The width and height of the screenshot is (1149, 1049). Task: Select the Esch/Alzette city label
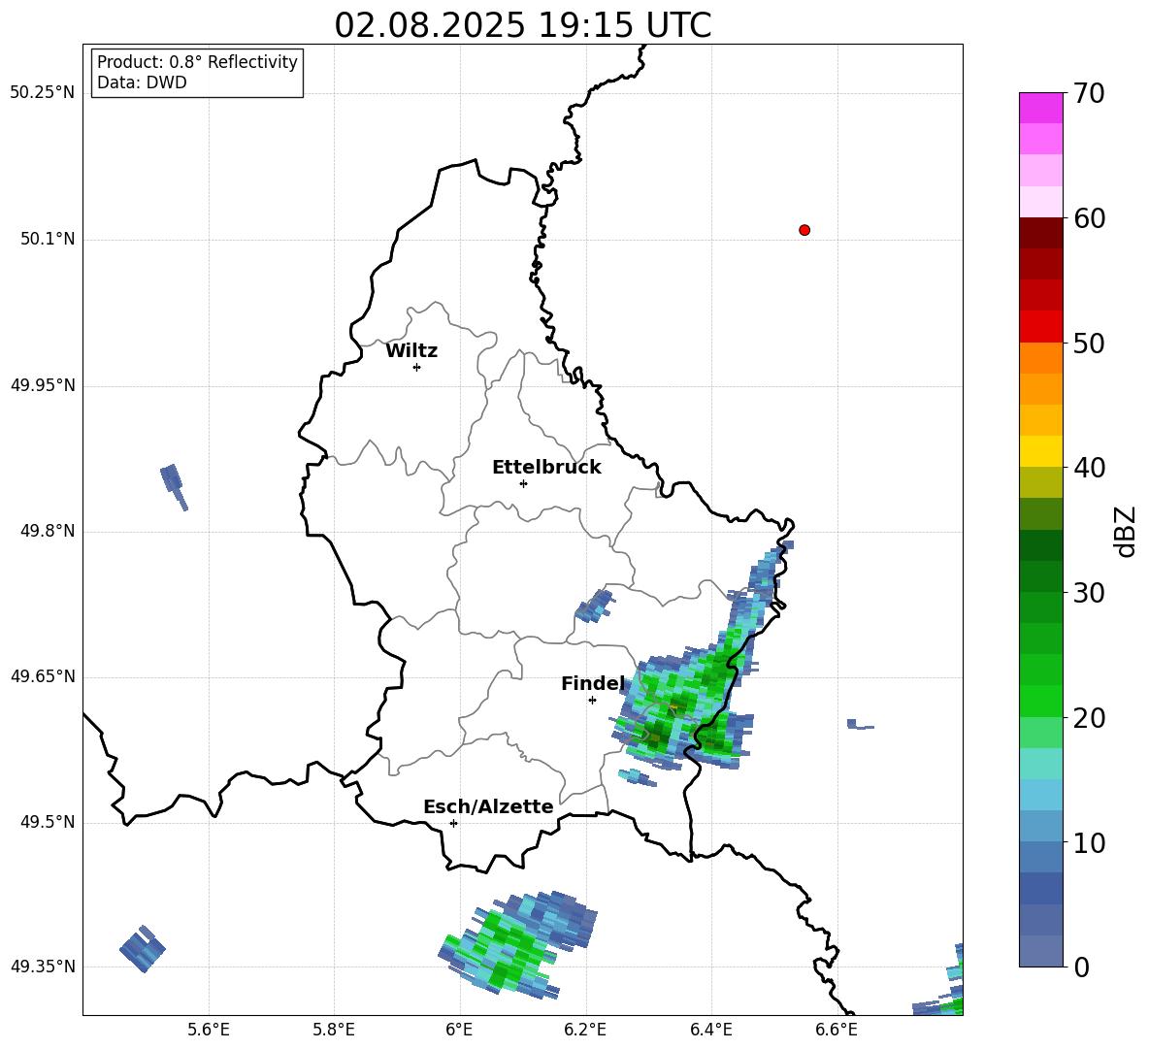(488, 806)
